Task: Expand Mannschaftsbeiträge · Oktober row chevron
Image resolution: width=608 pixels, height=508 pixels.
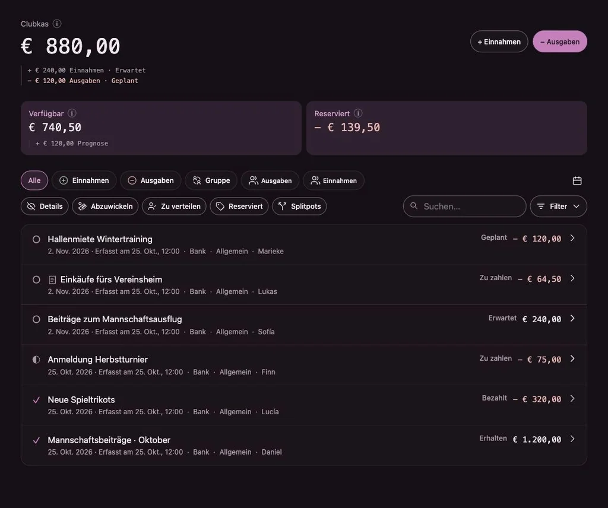Action: pyautogui.click(x=572, y=439)
